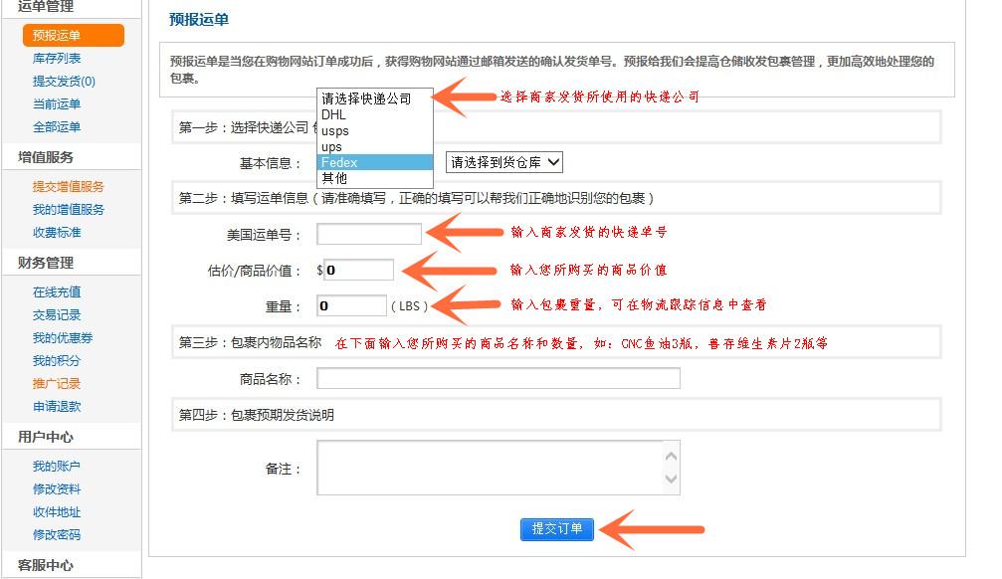Choose DHL in the courier company list

point(374,114)
